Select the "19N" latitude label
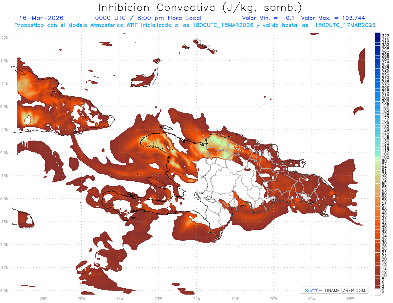This screenshot has width=393, height=303. tap(5, 176)
